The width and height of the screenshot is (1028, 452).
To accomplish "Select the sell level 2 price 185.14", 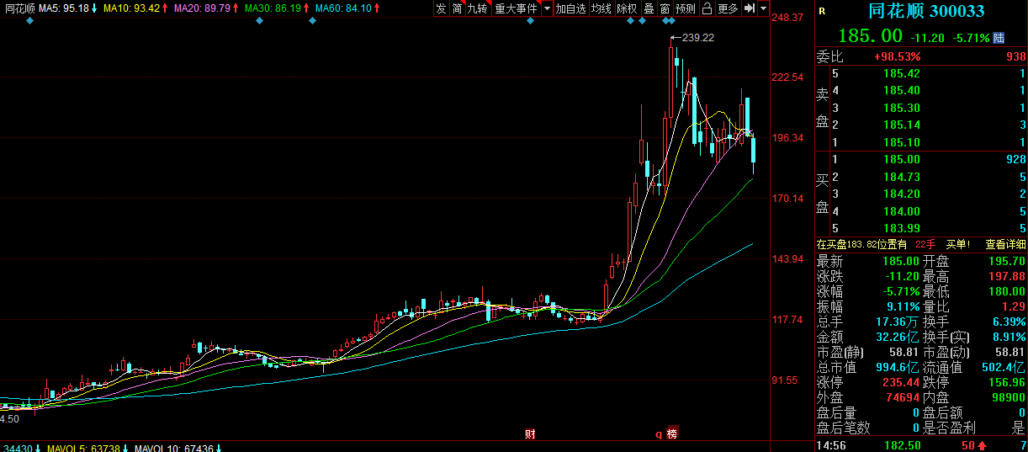I will [901, 125].
